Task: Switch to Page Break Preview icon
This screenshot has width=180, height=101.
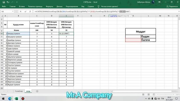Action: (154, 95)
